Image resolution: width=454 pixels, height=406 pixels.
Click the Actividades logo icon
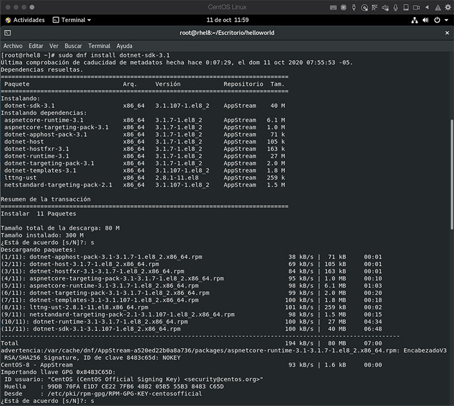(8, 20)
